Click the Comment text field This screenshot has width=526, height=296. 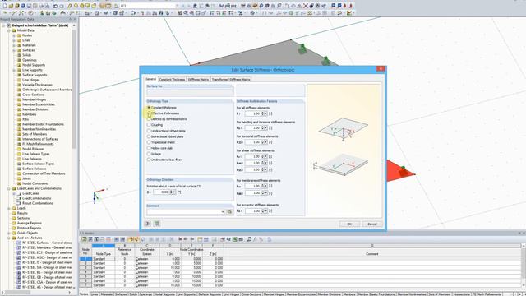click(183, 212)
